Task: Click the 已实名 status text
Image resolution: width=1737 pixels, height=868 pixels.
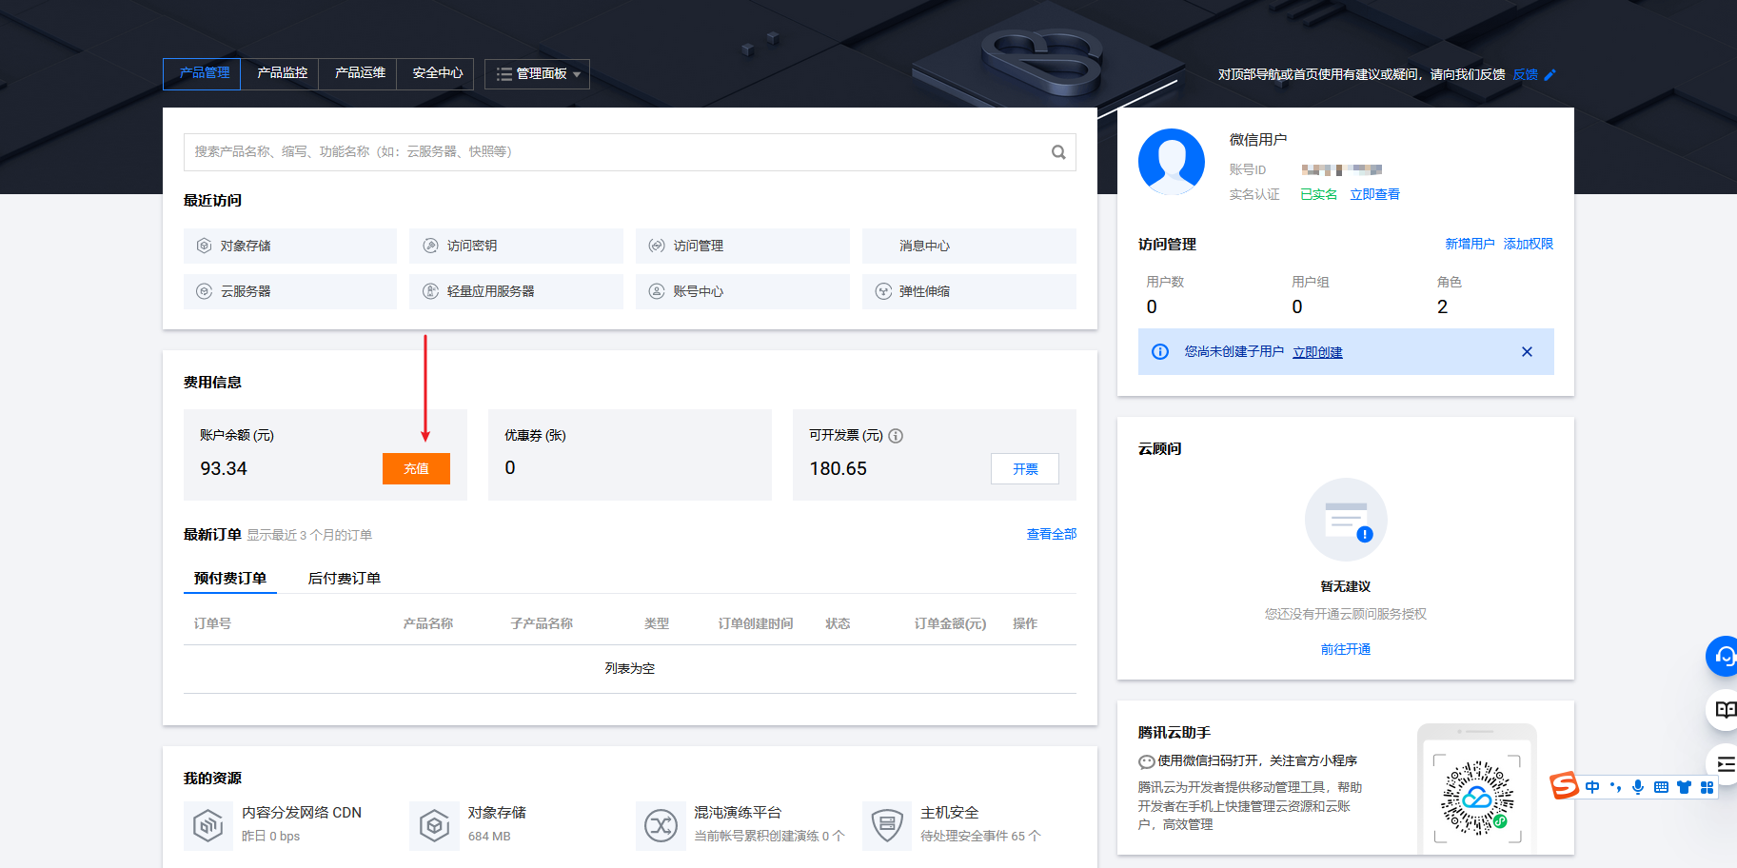Action: [1318, 194]
